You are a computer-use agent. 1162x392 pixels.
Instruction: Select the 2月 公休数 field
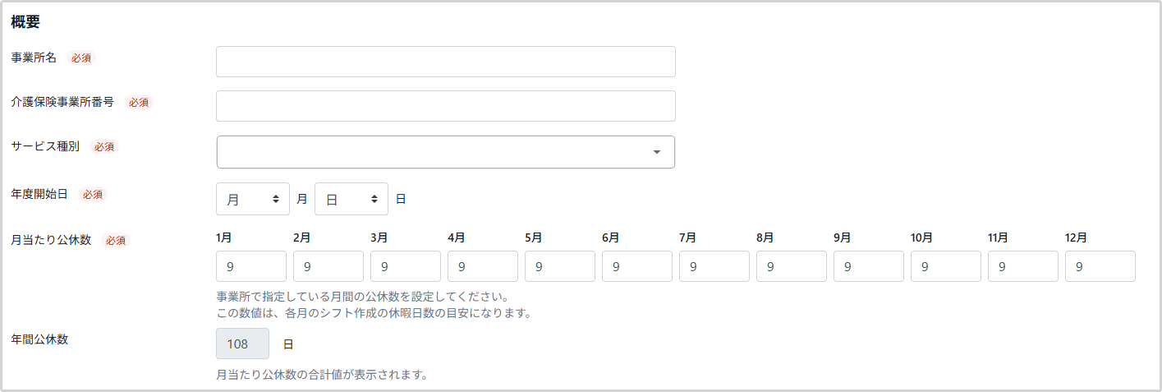click(x=328, y=266)
